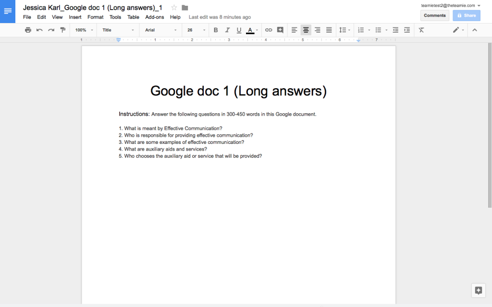Click the right indent marker on ruler
This screenshot has height=307, width=492.
point(358,40)
